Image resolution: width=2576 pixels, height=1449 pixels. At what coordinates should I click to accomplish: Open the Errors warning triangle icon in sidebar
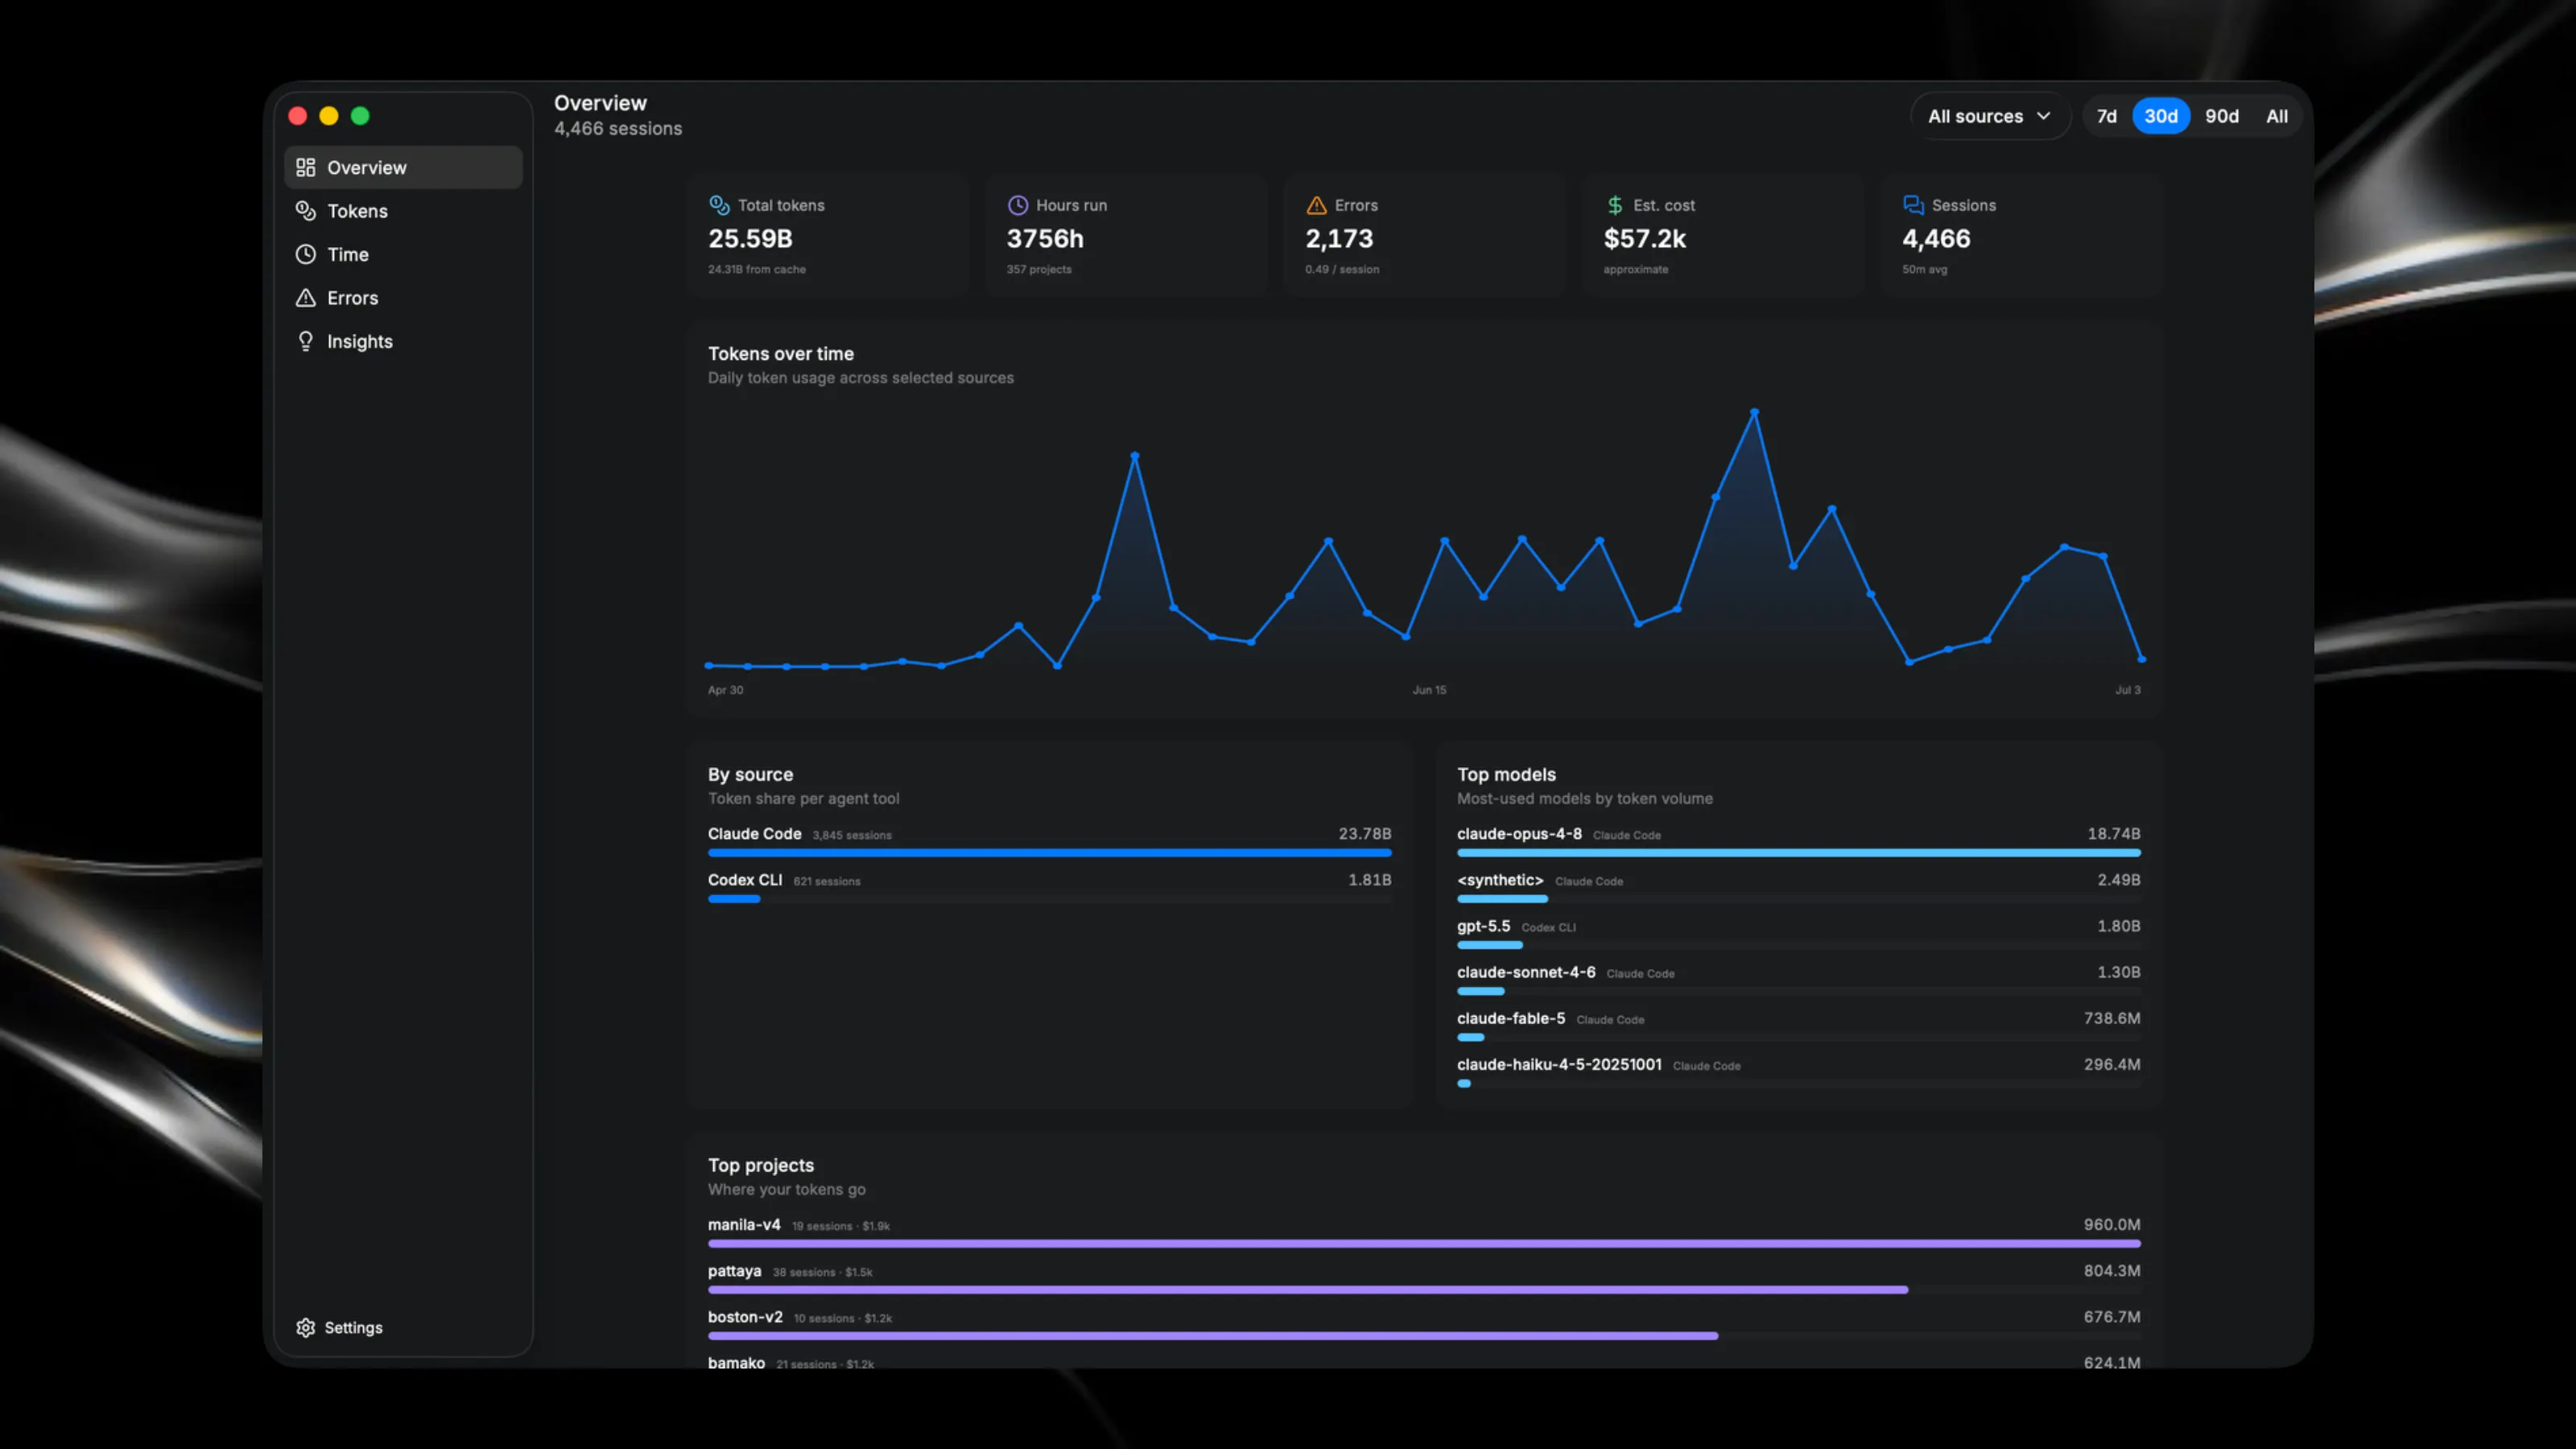pos(305,298)
